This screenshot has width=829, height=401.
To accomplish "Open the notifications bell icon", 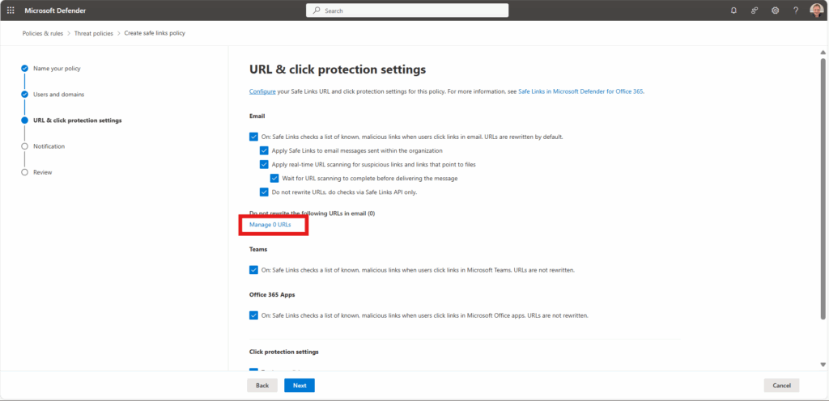I will [x=733, y=11].
